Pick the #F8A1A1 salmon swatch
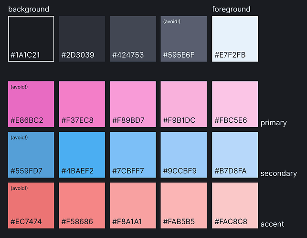The width and height of the screenshot is (307, 238). (x=133, y=205)
